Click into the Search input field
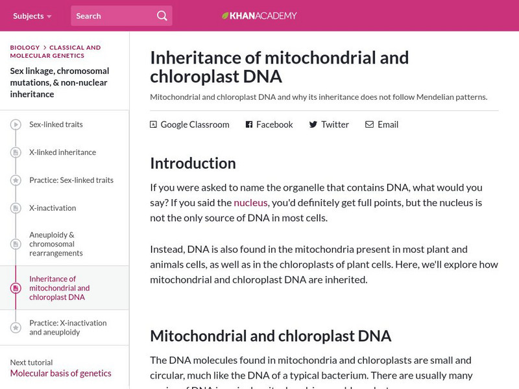The width and height of the screenshot is (519, 389). coord(110,16)
